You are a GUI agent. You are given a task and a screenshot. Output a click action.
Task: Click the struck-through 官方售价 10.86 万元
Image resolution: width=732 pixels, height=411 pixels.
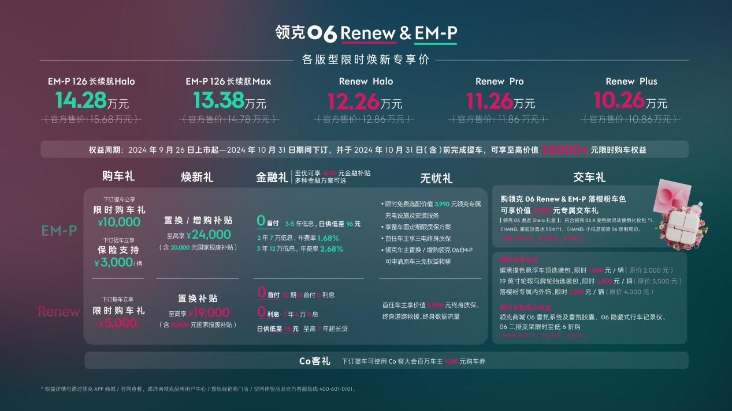click(x=631, y=119)
